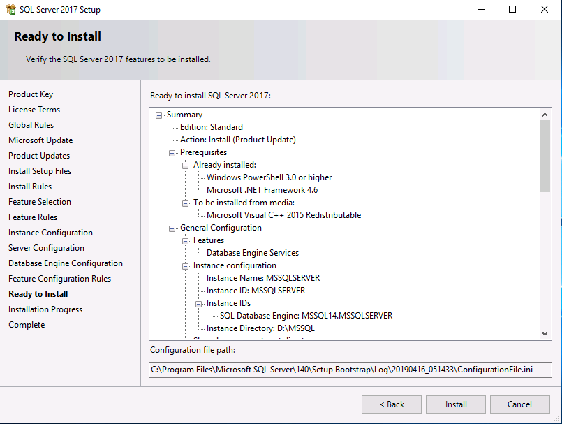Maximize the SQL Server 2017 Setup window
Screen dimensions: 562x424
[x=512, y=9]
